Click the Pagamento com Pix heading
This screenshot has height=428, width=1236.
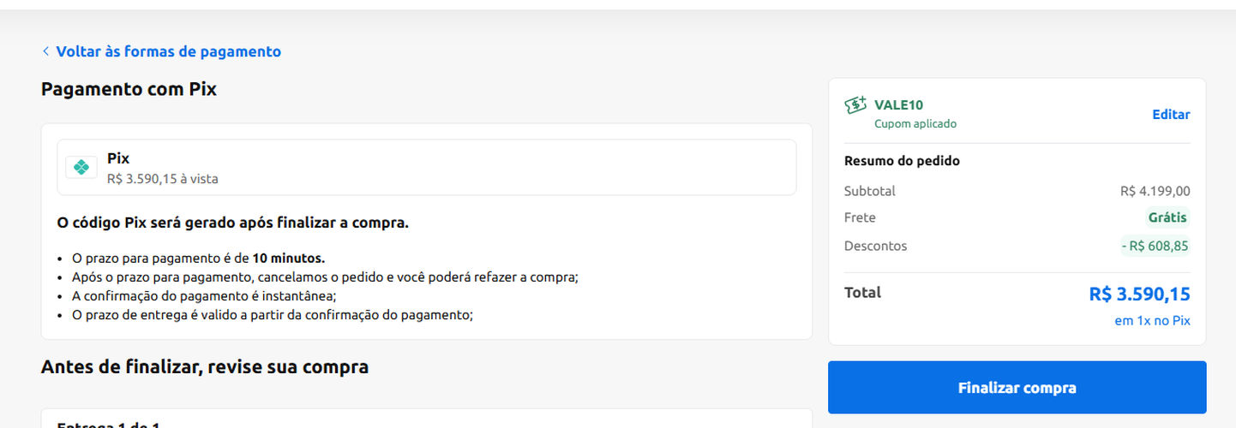(x=129, y=89)
